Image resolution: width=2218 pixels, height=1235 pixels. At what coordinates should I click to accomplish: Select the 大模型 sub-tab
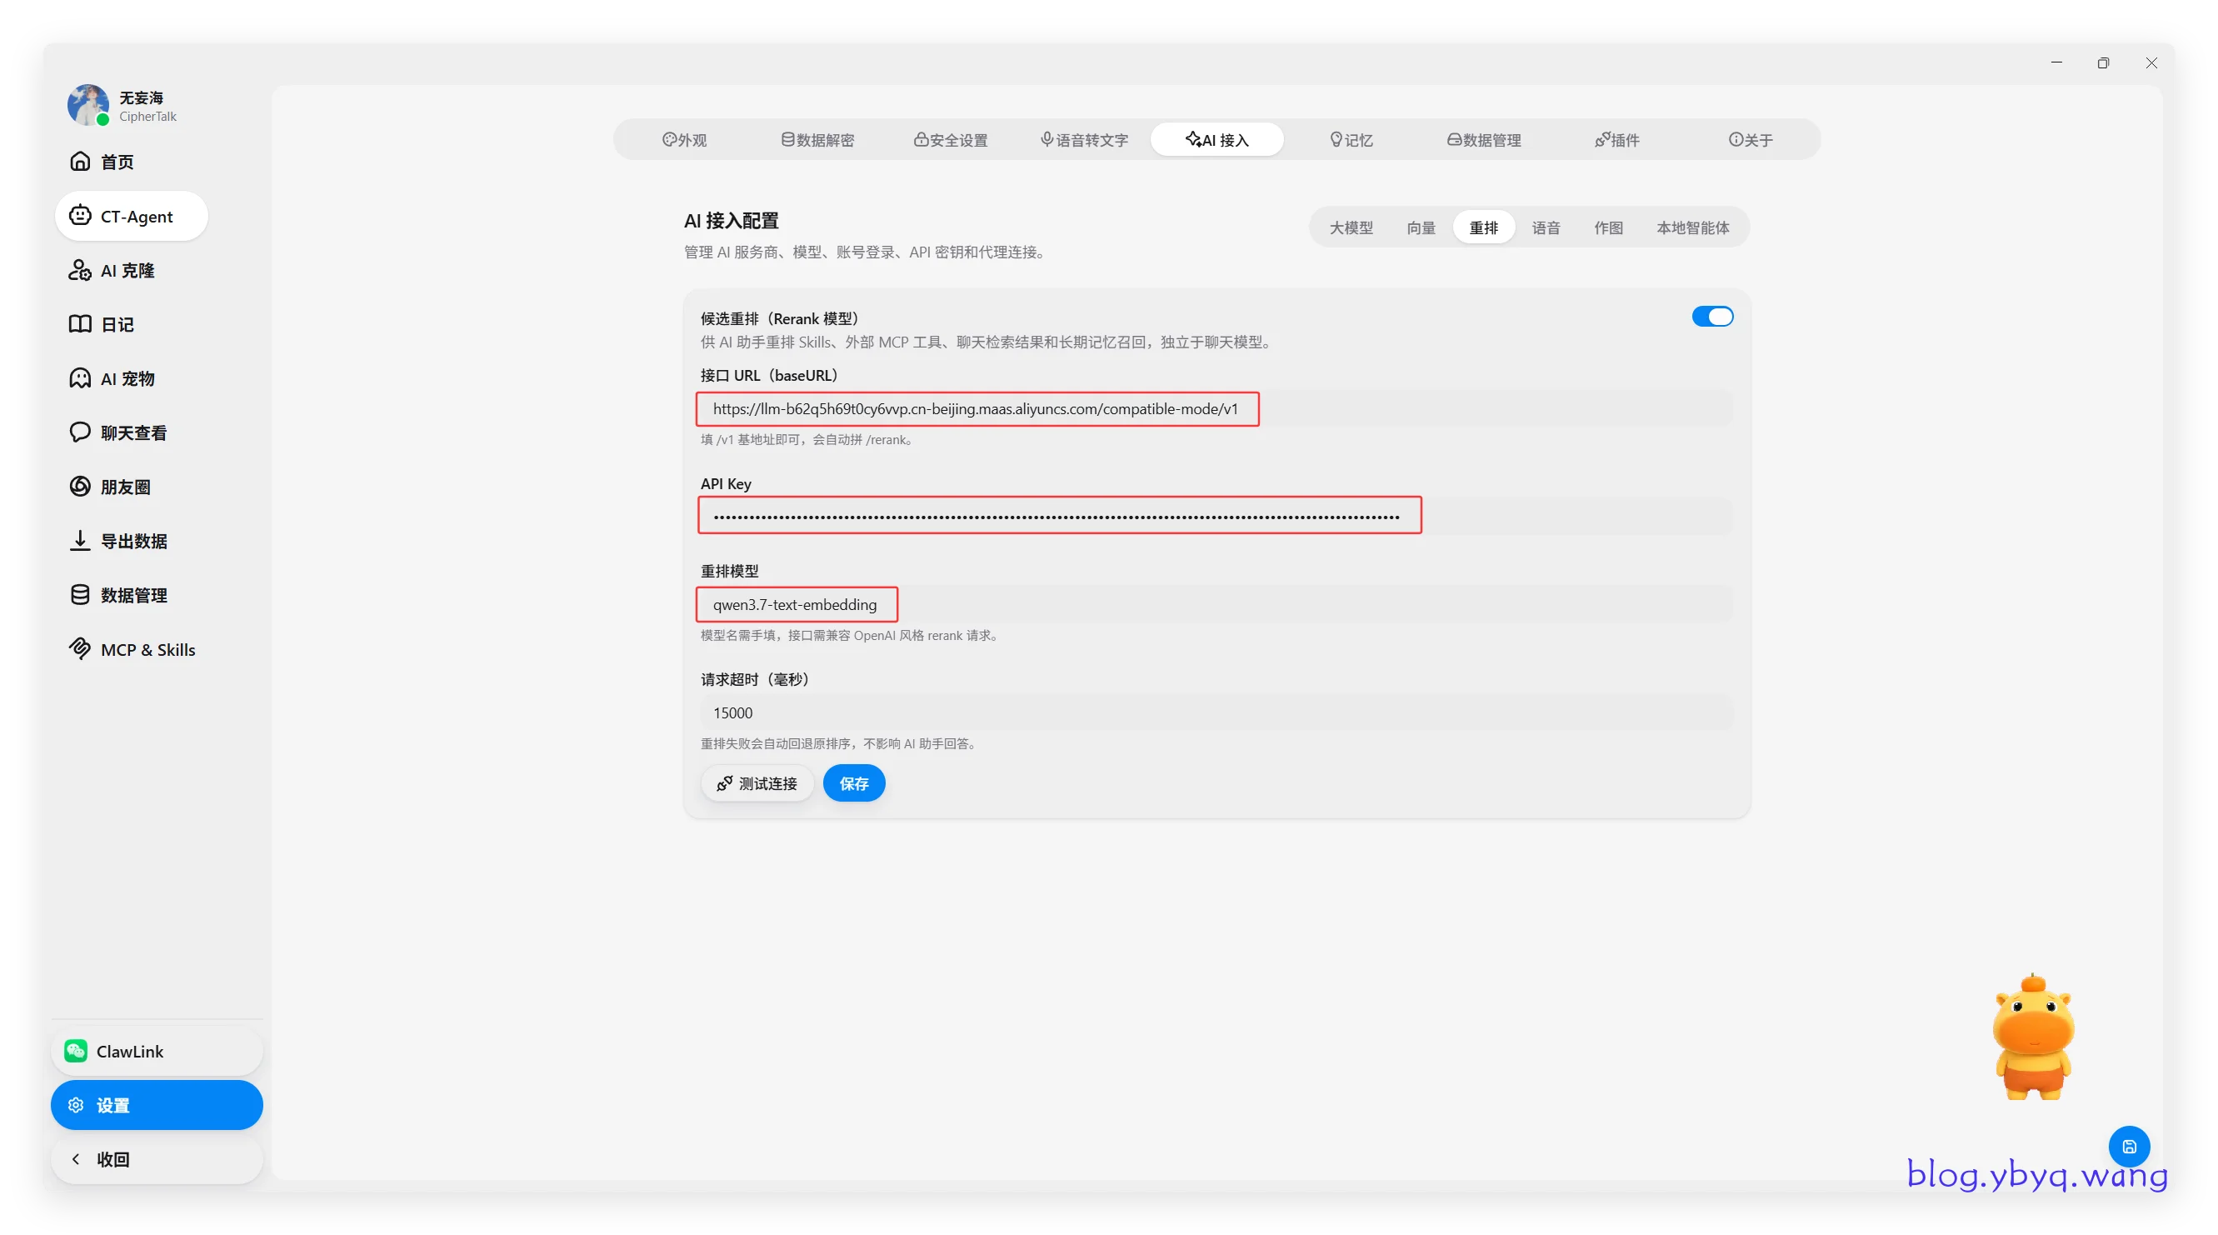[x=1351, y=227]
